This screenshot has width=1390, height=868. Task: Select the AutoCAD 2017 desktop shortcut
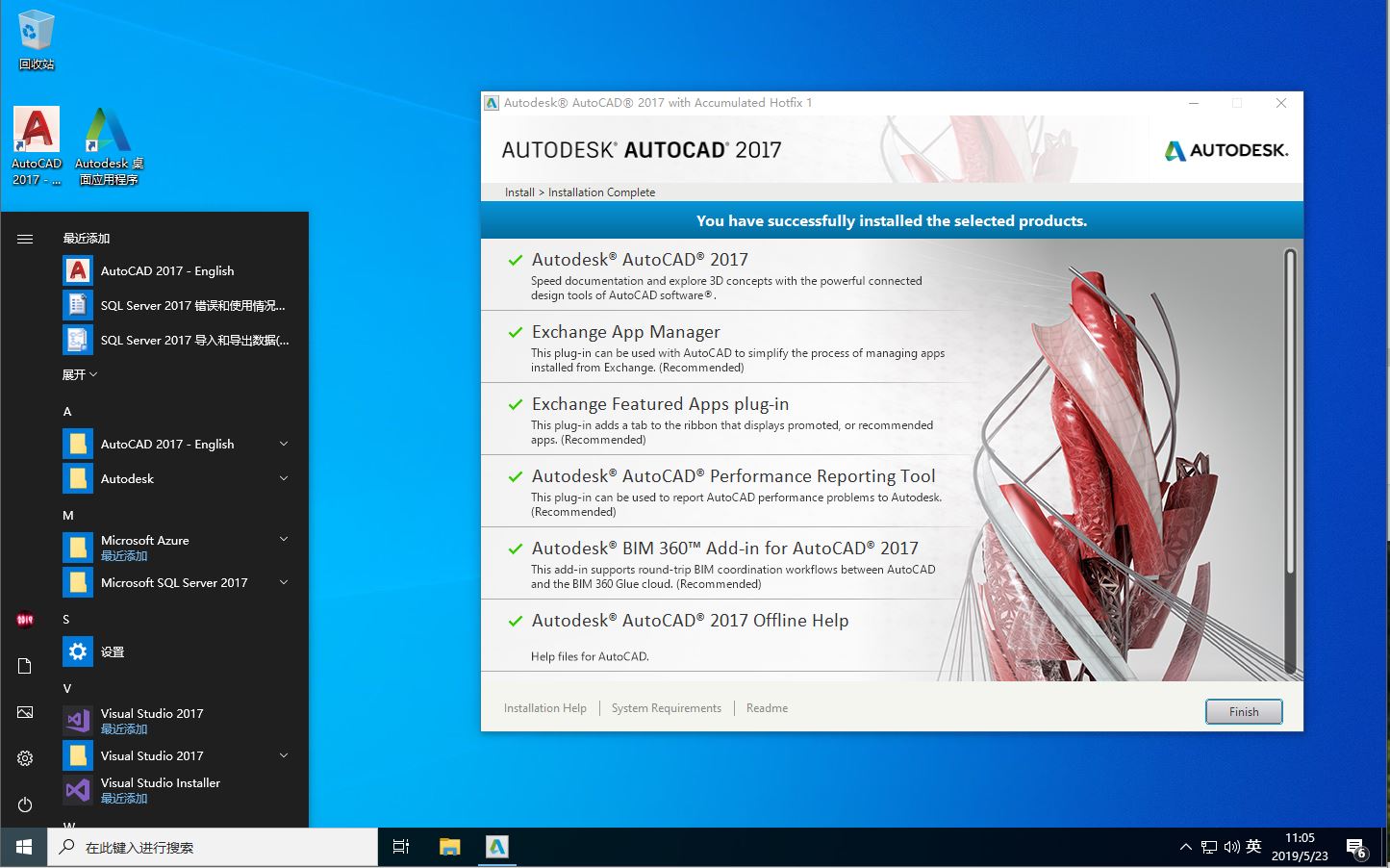point(37,146)
